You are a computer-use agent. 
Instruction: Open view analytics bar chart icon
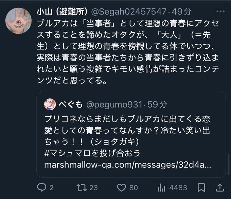point(161,187)
